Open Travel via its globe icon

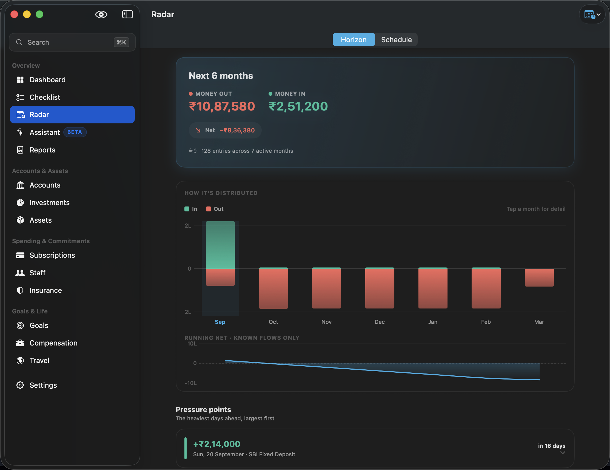click(20, 361)
